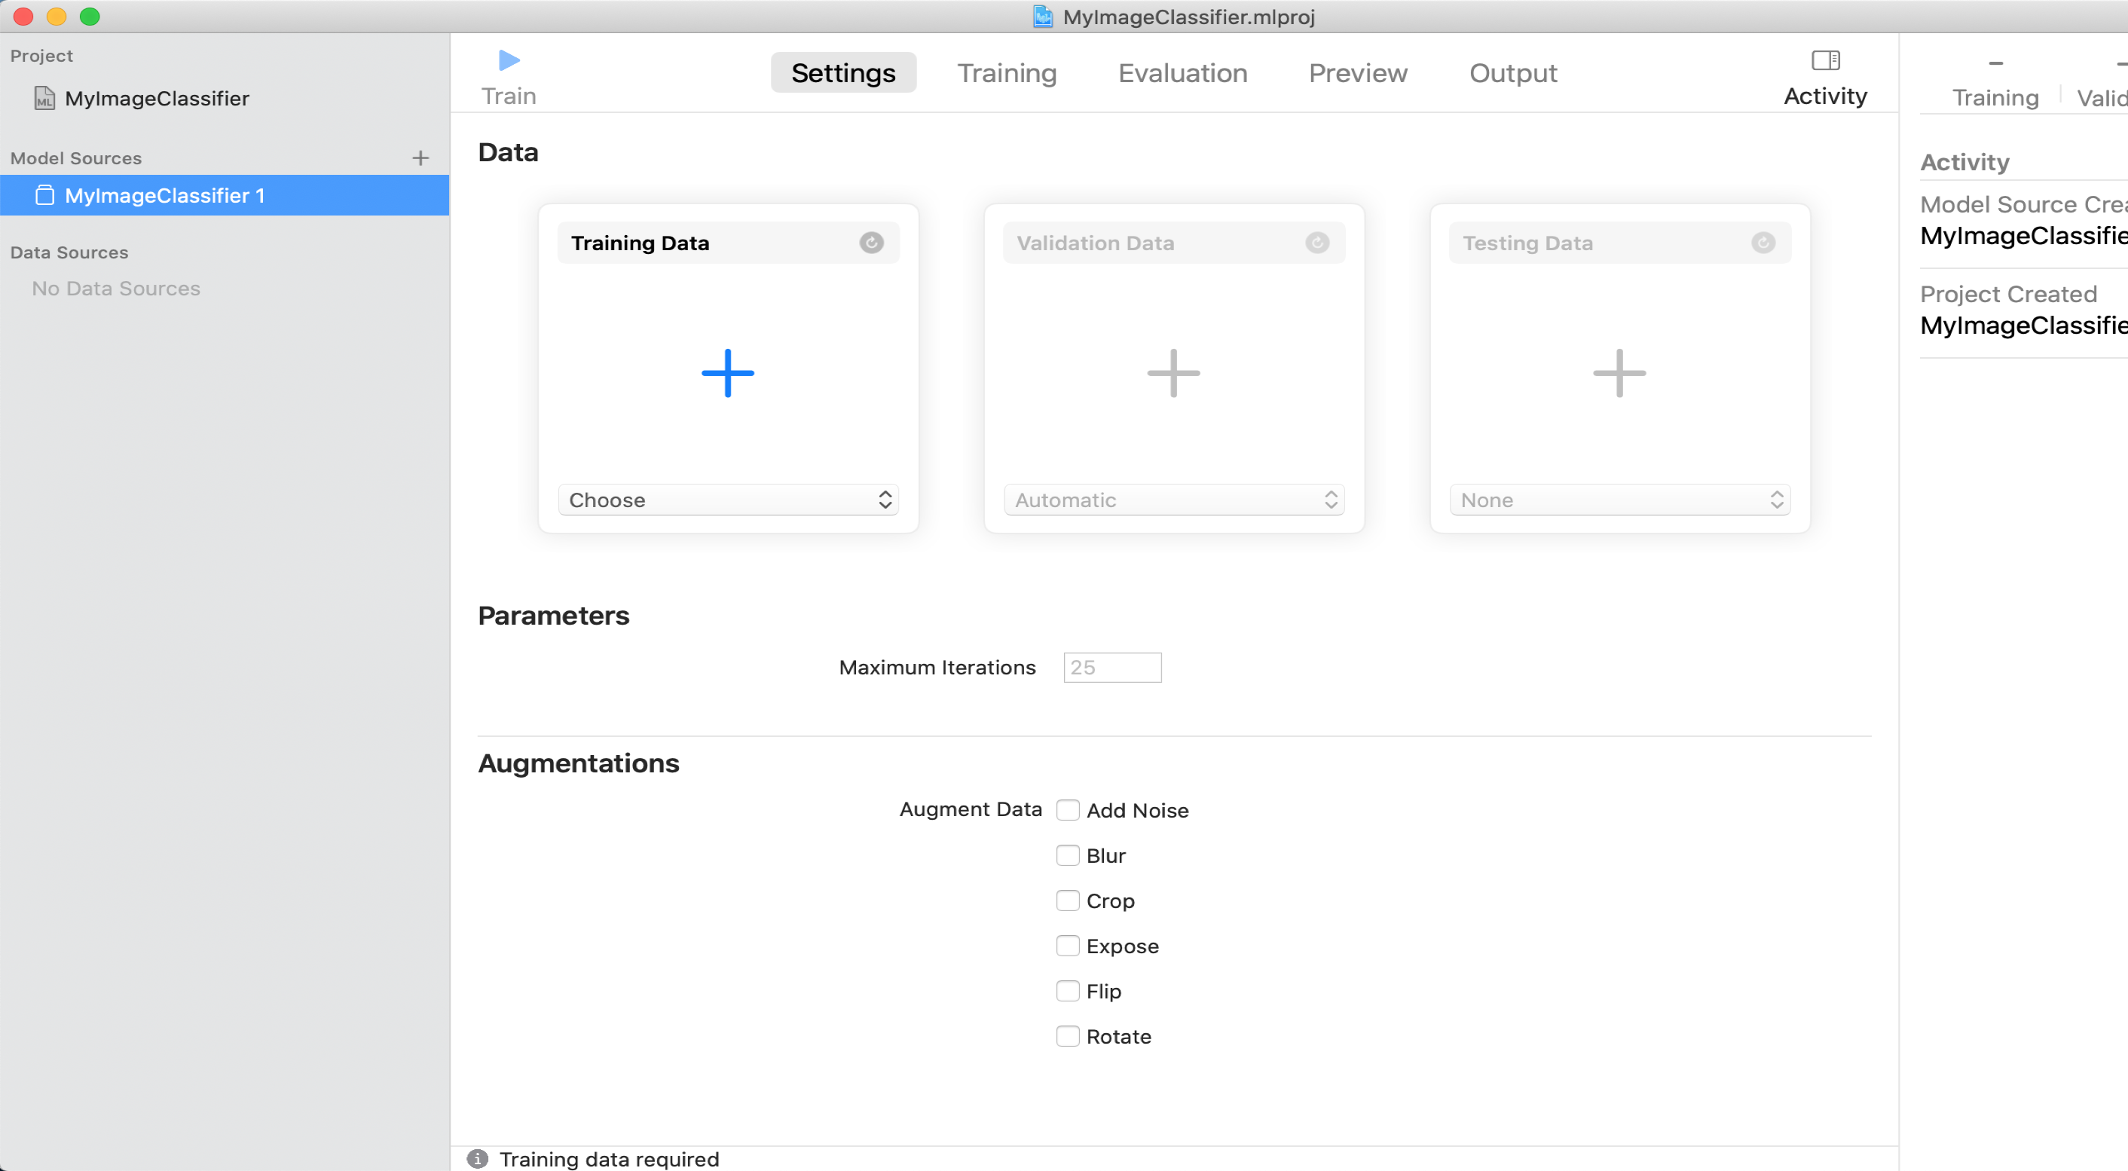2128x1171 pixels.
Task: Turn on Flip augmentation
Action: (x=1067, y=991)
